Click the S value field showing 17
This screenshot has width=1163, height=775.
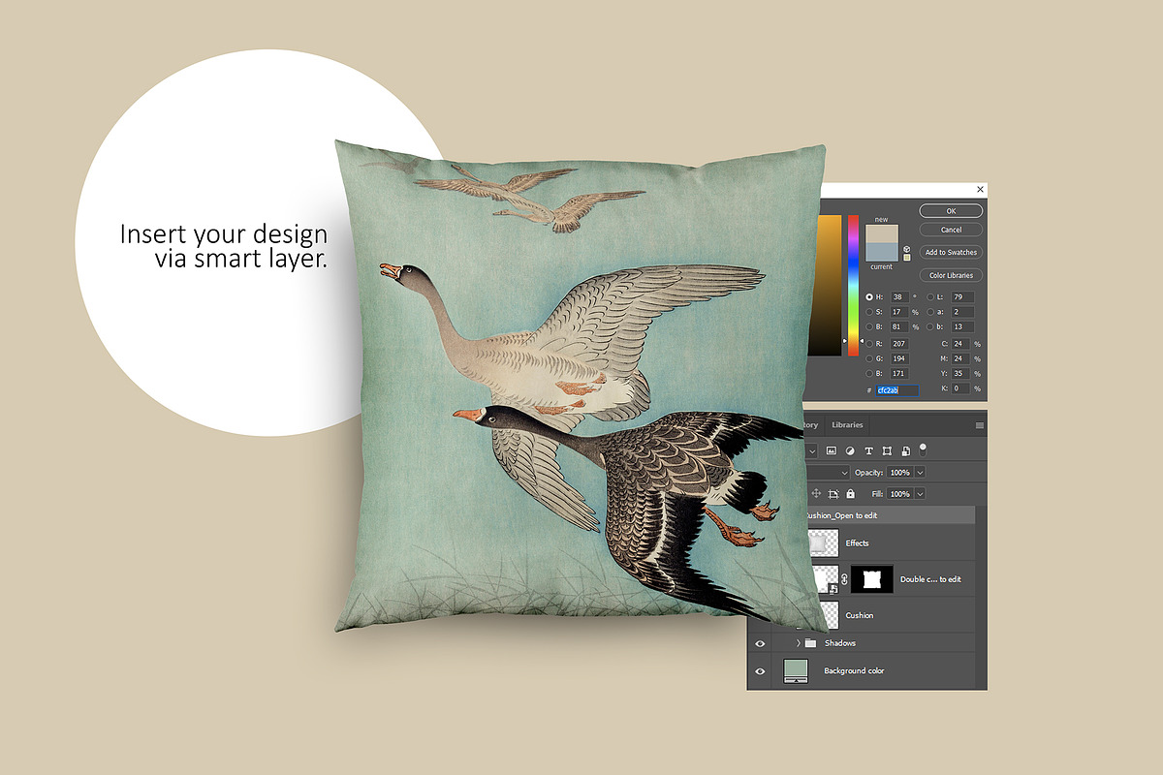(x=899, y=312)
